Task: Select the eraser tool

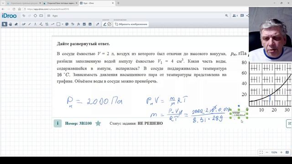Action: 16,24
